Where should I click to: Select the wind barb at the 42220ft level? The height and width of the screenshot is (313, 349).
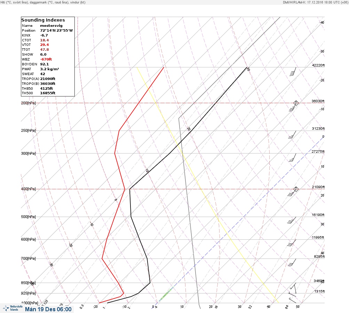[293, 72]
